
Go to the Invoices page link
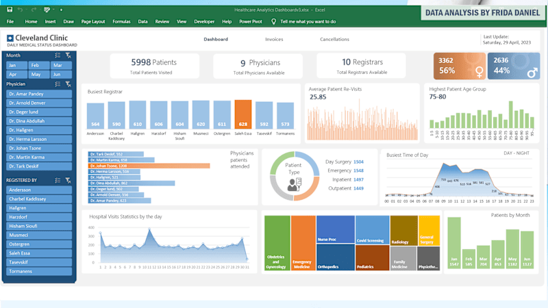274,40
